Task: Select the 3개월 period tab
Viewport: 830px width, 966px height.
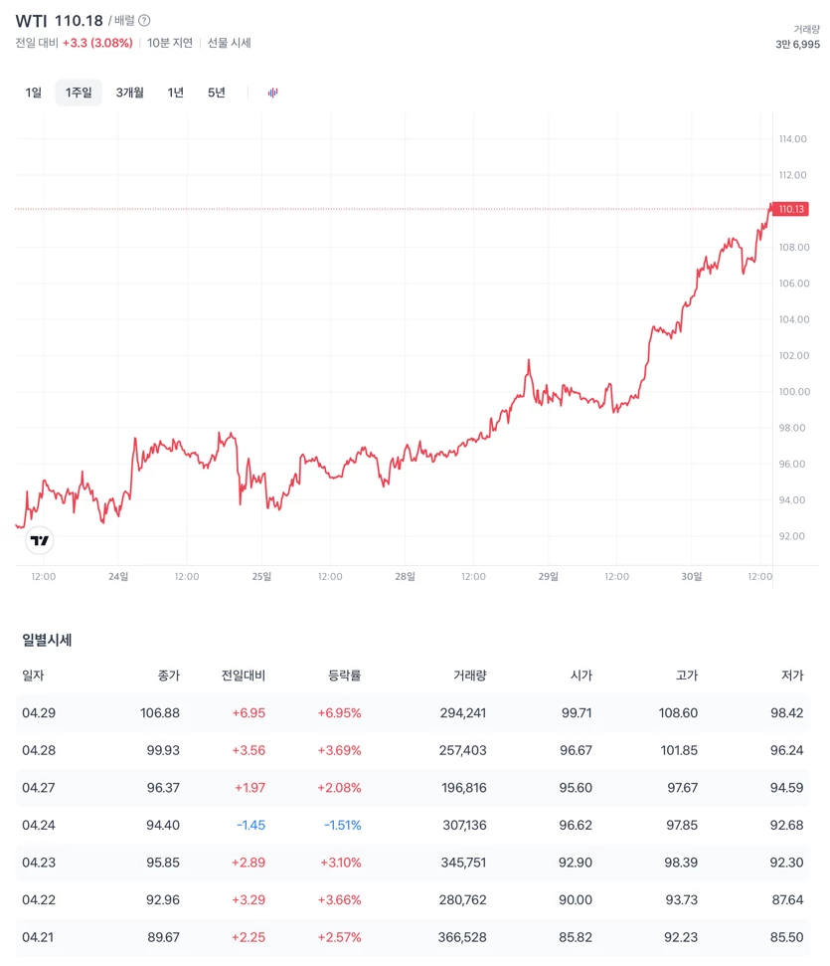Action: [130, 93]
